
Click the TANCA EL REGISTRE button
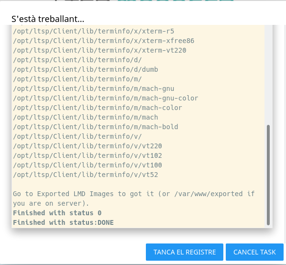[x=185, y=252]
